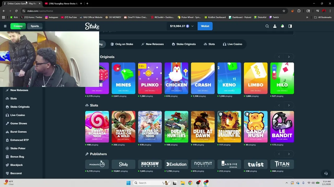The image size is (334, 187).
Task: Open the Windows Start button
Action: click(128, 183)
